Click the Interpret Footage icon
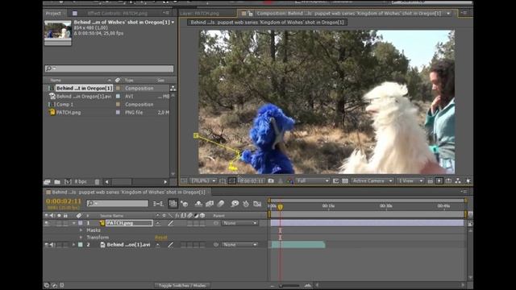The width and height of the screenshot is (516, 290). pos(47,182)
